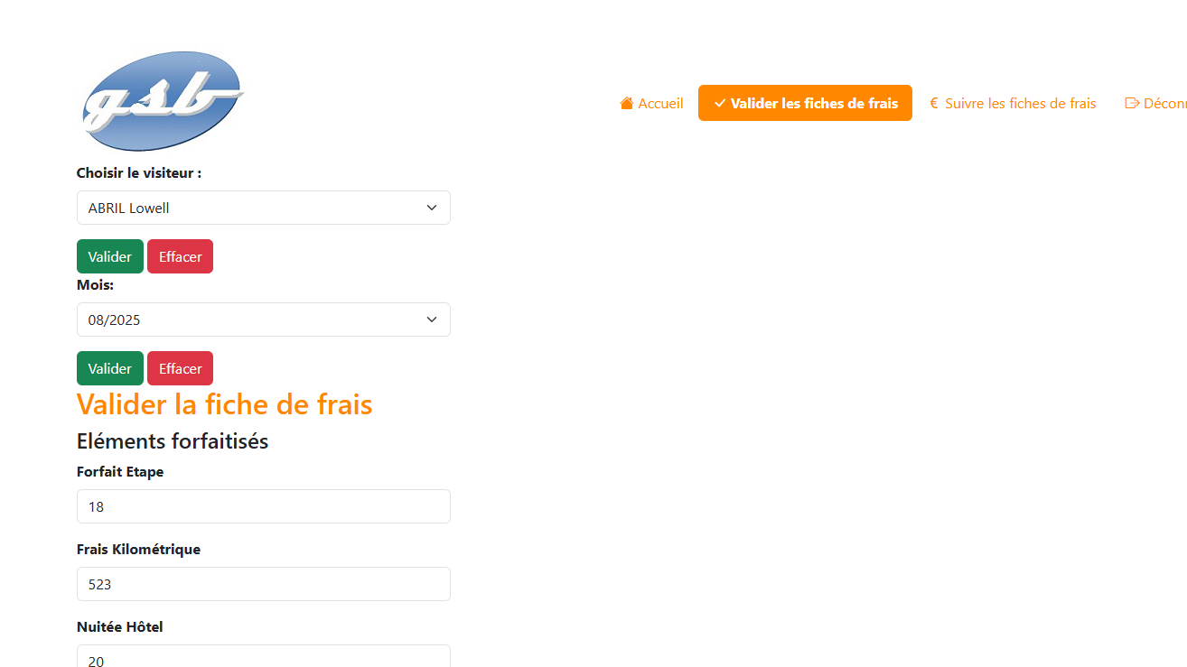Click the green Valider button under the Mois dropdown
This screenshot has width=1187, height=667.
(109, 368)
